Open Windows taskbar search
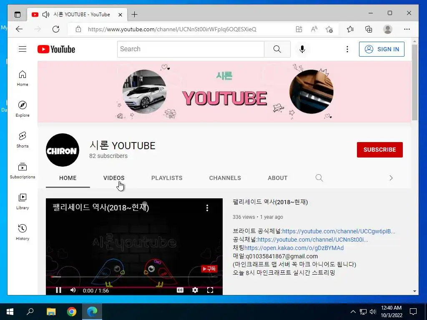The width and height of the screenshot is (427, 320). 30,312
